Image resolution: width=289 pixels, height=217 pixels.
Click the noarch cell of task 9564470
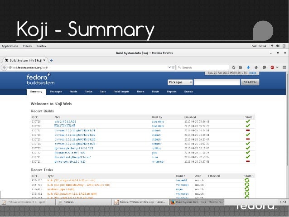click(x=199, y=180)
